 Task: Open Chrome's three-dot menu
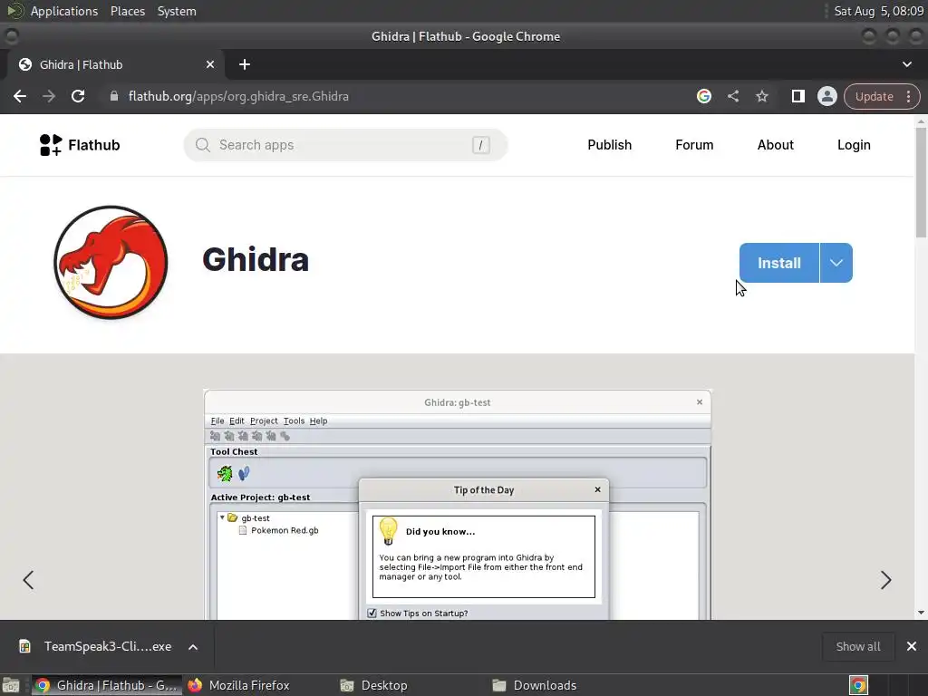(908, 96)
